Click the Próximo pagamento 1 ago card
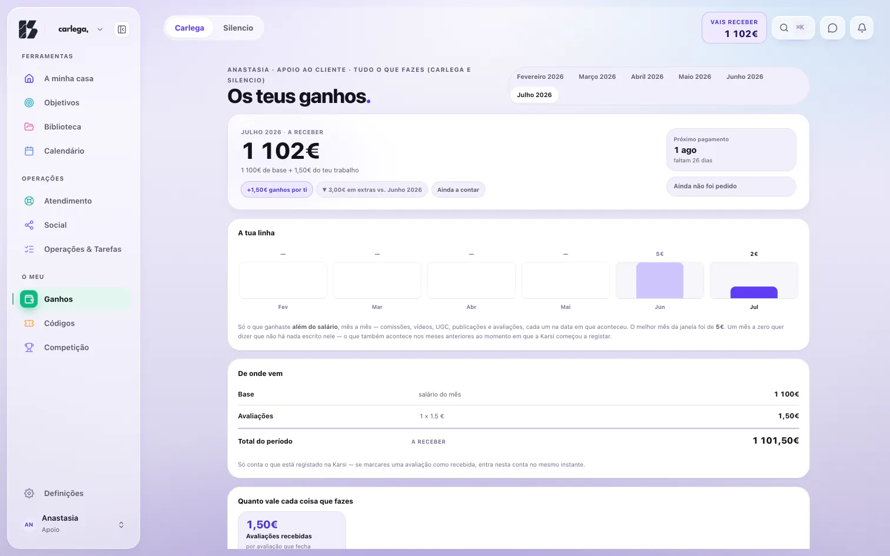This screenshot has height=556, width=890. click(731, 149)
